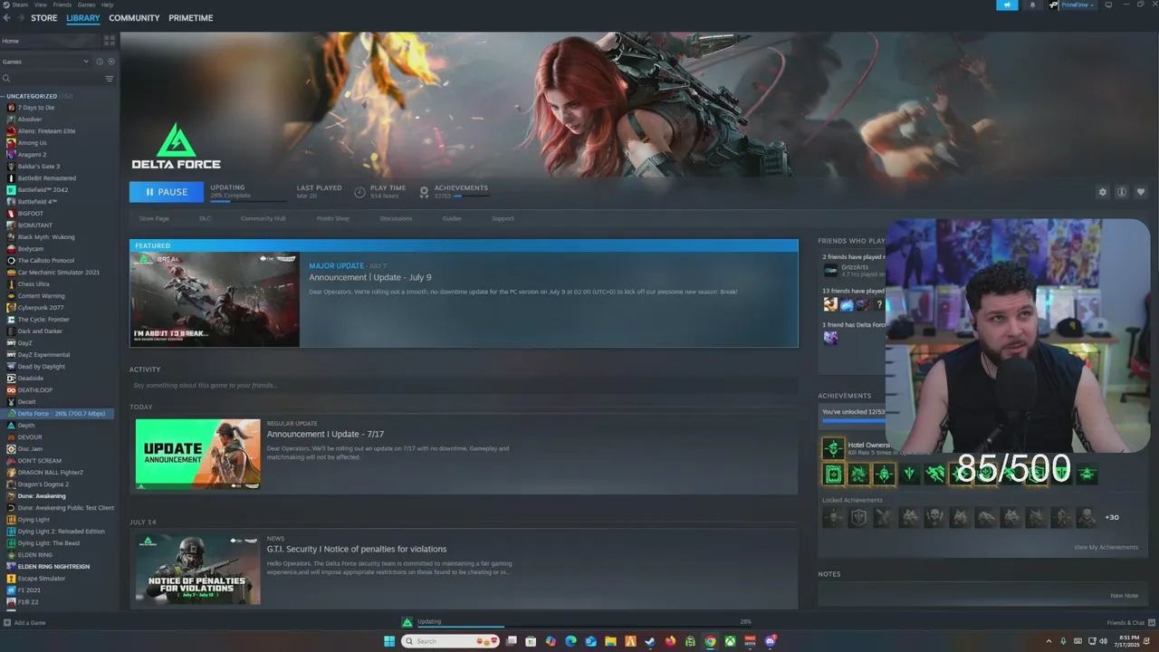Click the Play Time clock icon
The width and height of the screenshot is (1159, 652).
coord(359,192)
